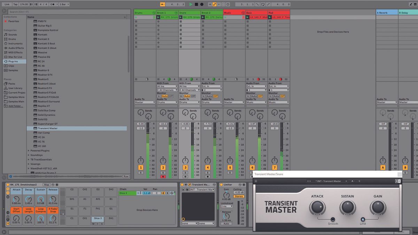Click the Tap tempo button

(15, 4)
